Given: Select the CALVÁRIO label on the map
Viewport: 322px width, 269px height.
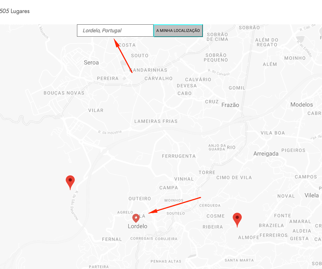Looking at the screenshot, I should [198, 80].
